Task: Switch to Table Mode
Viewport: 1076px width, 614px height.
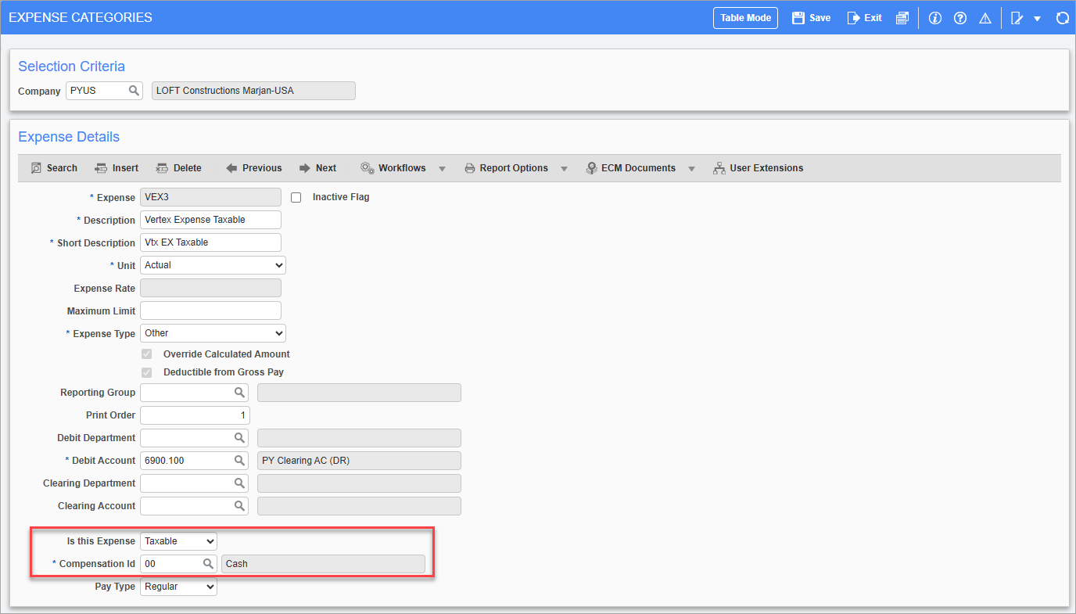Action: pos(745,18)
